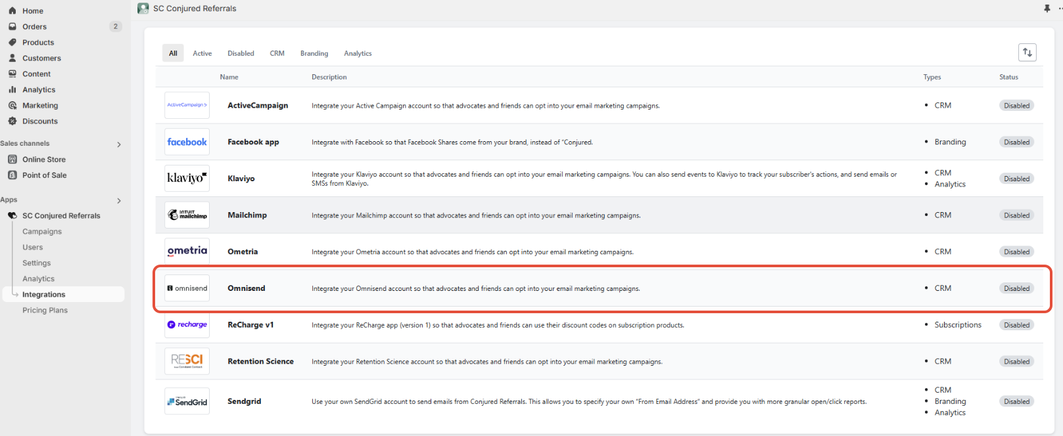Image resolution: width=1063 pixels, height=436 pixels.
Task: Click the Orders inbox icon
Action: pos(12,26)
